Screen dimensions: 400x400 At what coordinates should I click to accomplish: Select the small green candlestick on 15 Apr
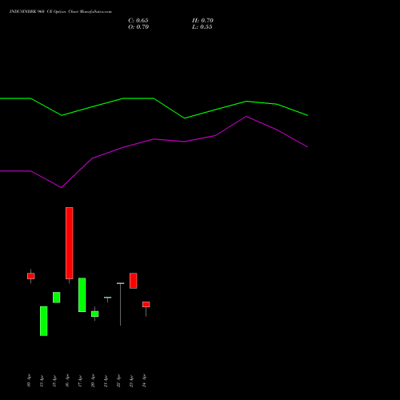(x=57, y=298)
